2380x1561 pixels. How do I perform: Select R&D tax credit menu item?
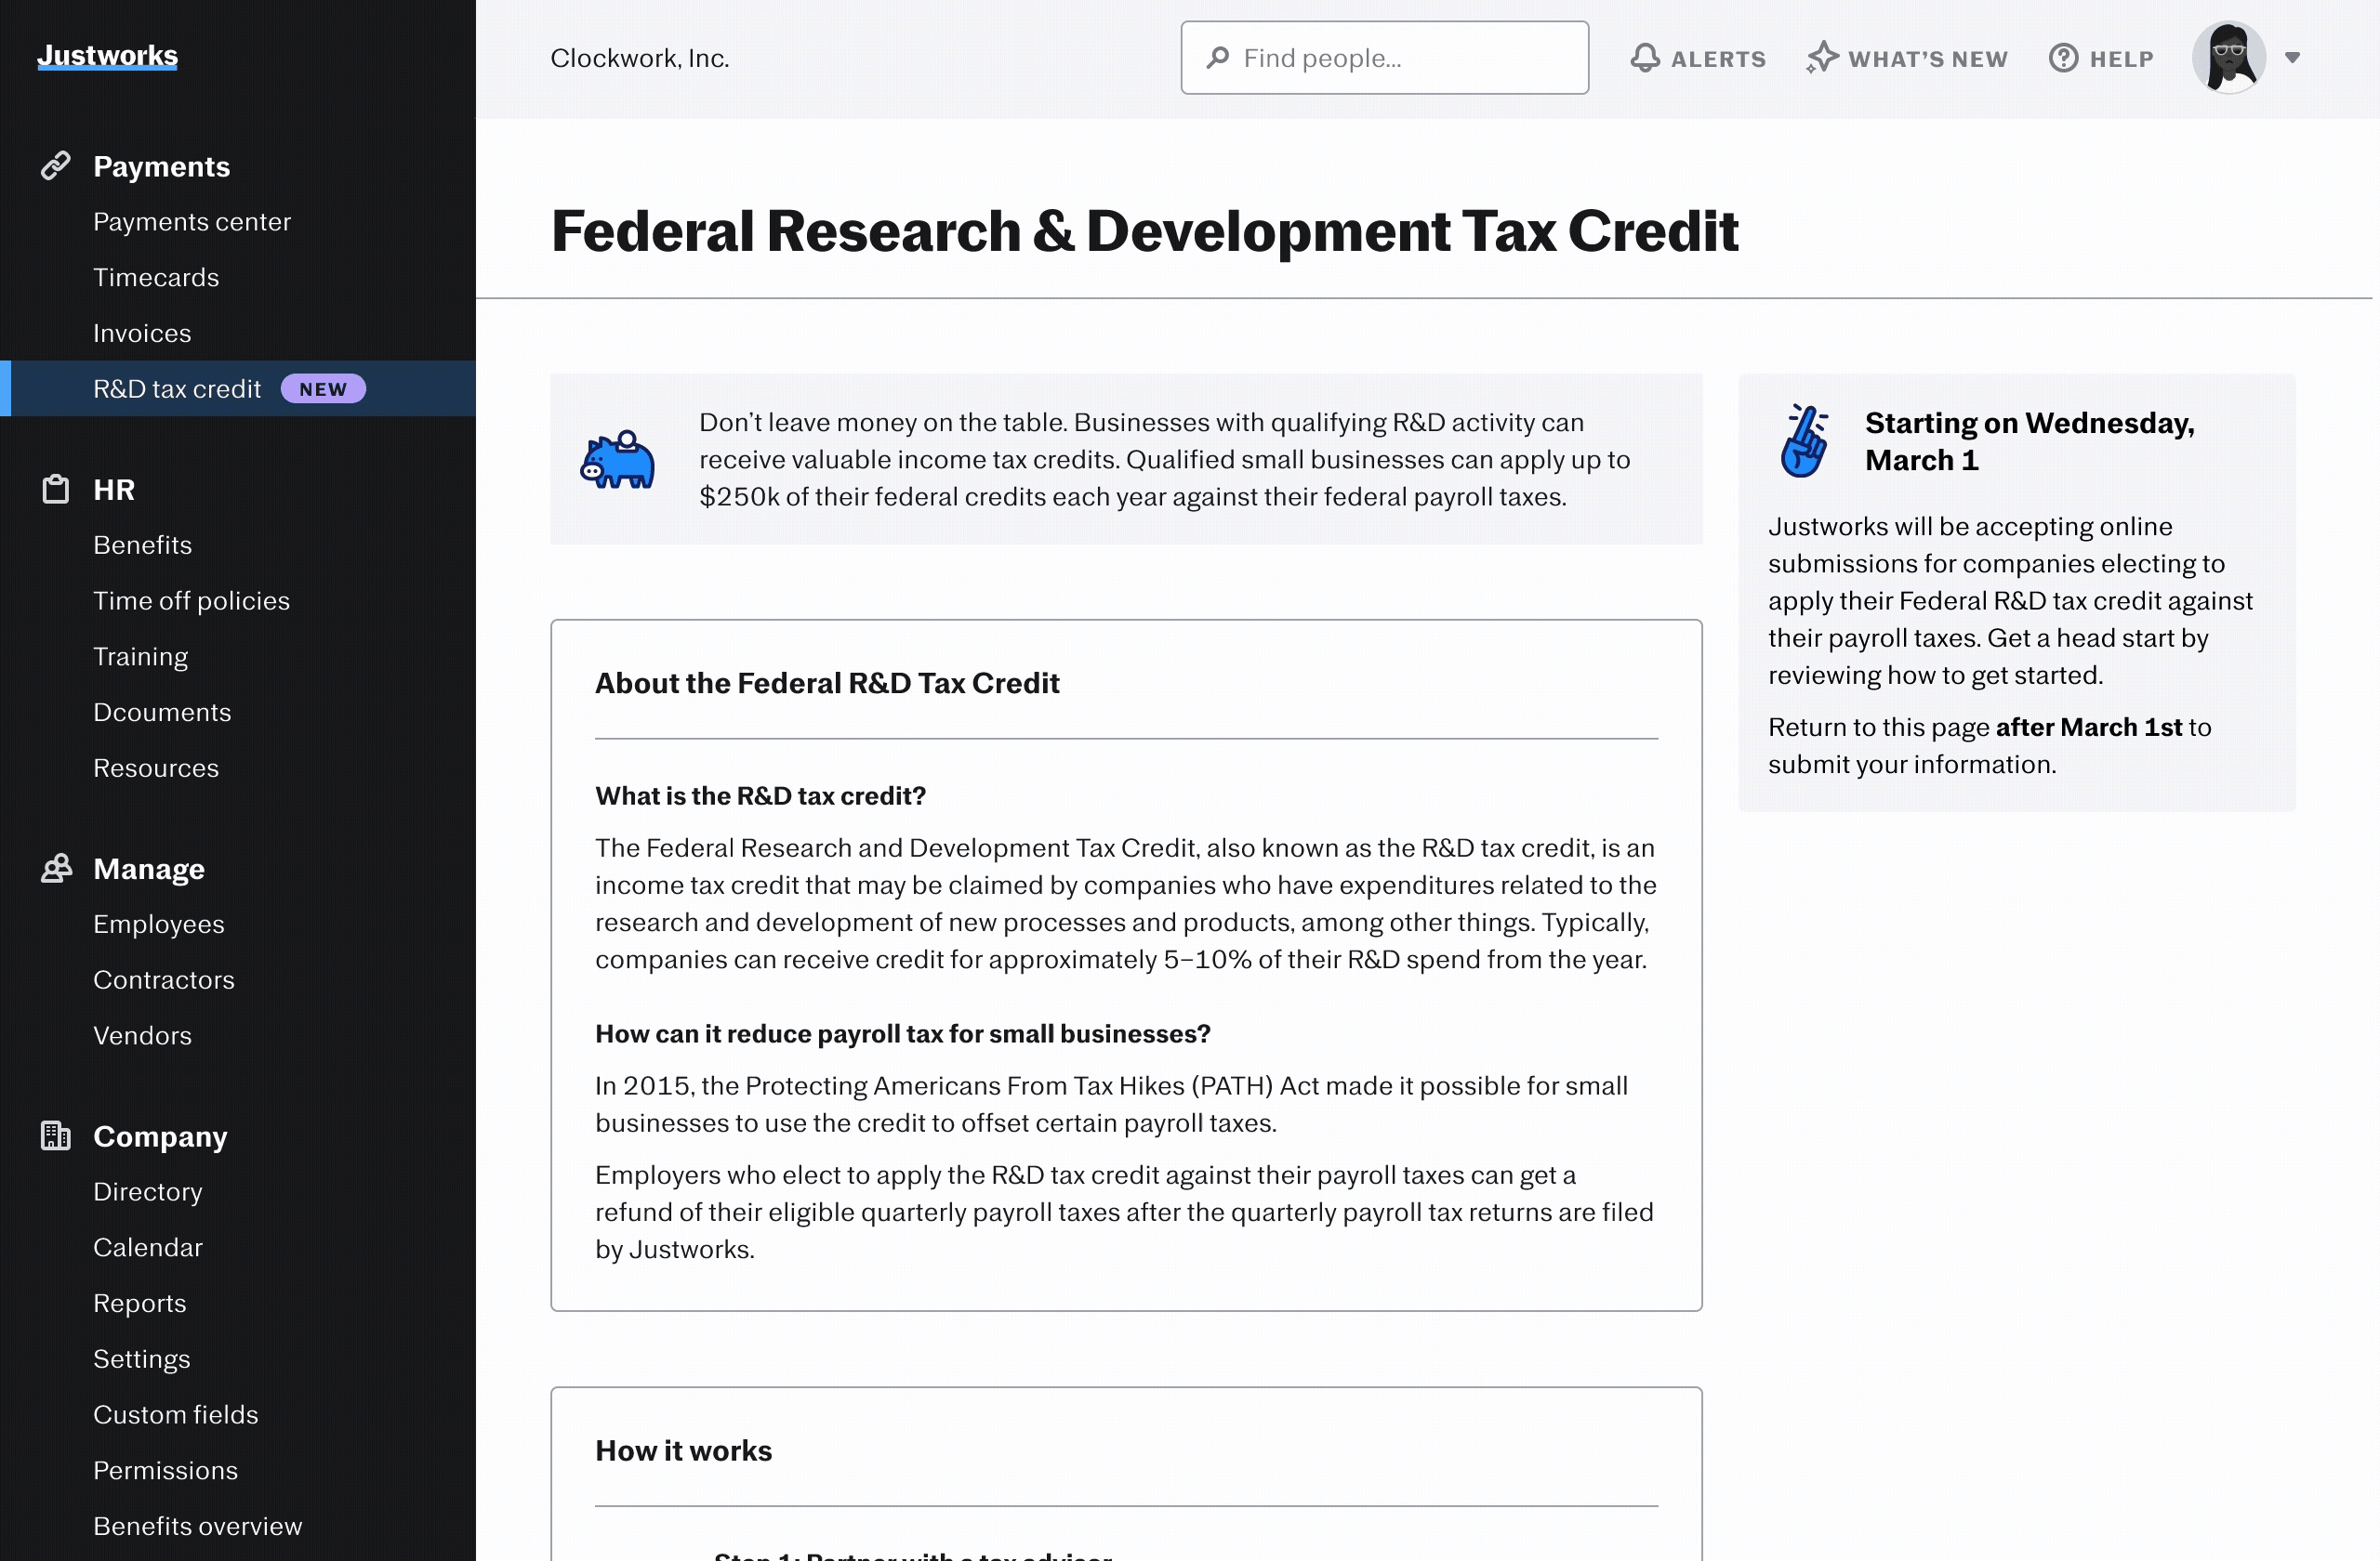tap(238, 388)
